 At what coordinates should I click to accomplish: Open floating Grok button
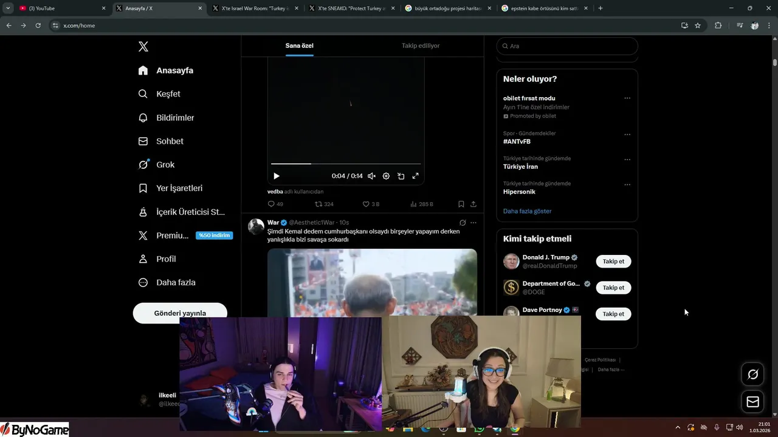[752, 374]
